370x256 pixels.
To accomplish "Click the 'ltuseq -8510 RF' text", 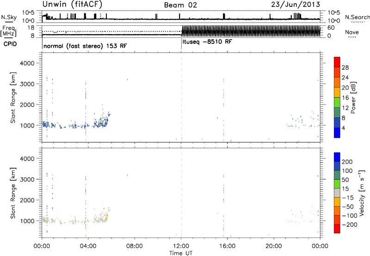I will [207, 42].
